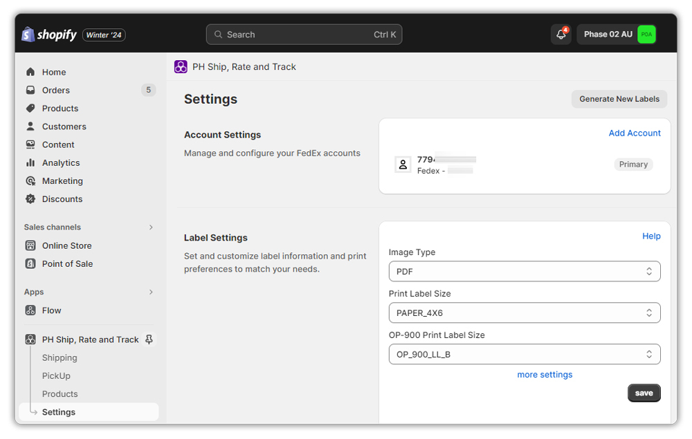This screenshot has width=692, height=439.
Task: Click the Flow app icon
Action: coord(30,310)
